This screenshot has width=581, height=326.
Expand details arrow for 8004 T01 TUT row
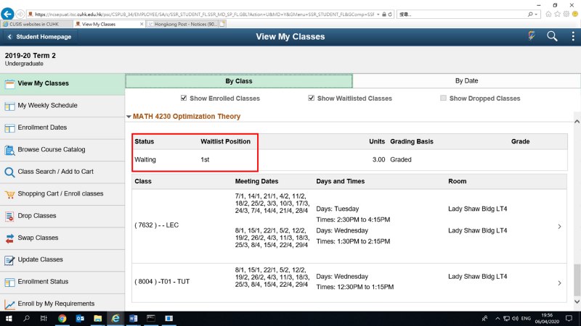pyautogui.click(x=558, y=283)
